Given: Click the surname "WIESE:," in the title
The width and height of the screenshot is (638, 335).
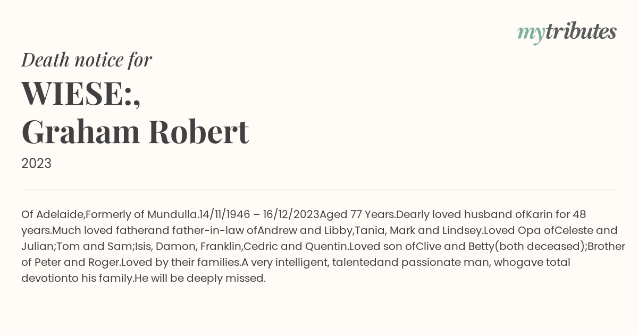Looking at the screenshot, I should pyautogui.click(x=81, y=93).
